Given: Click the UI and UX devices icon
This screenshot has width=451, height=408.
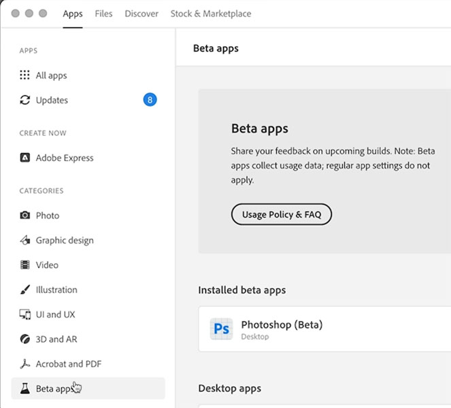Looking at the screenshot, I should [24, 314].
